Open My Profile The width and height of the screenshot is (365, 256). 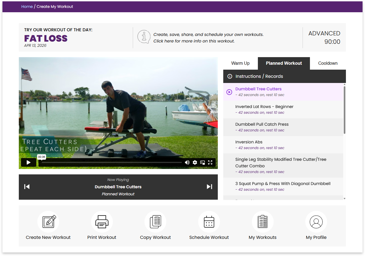[316, 222]
